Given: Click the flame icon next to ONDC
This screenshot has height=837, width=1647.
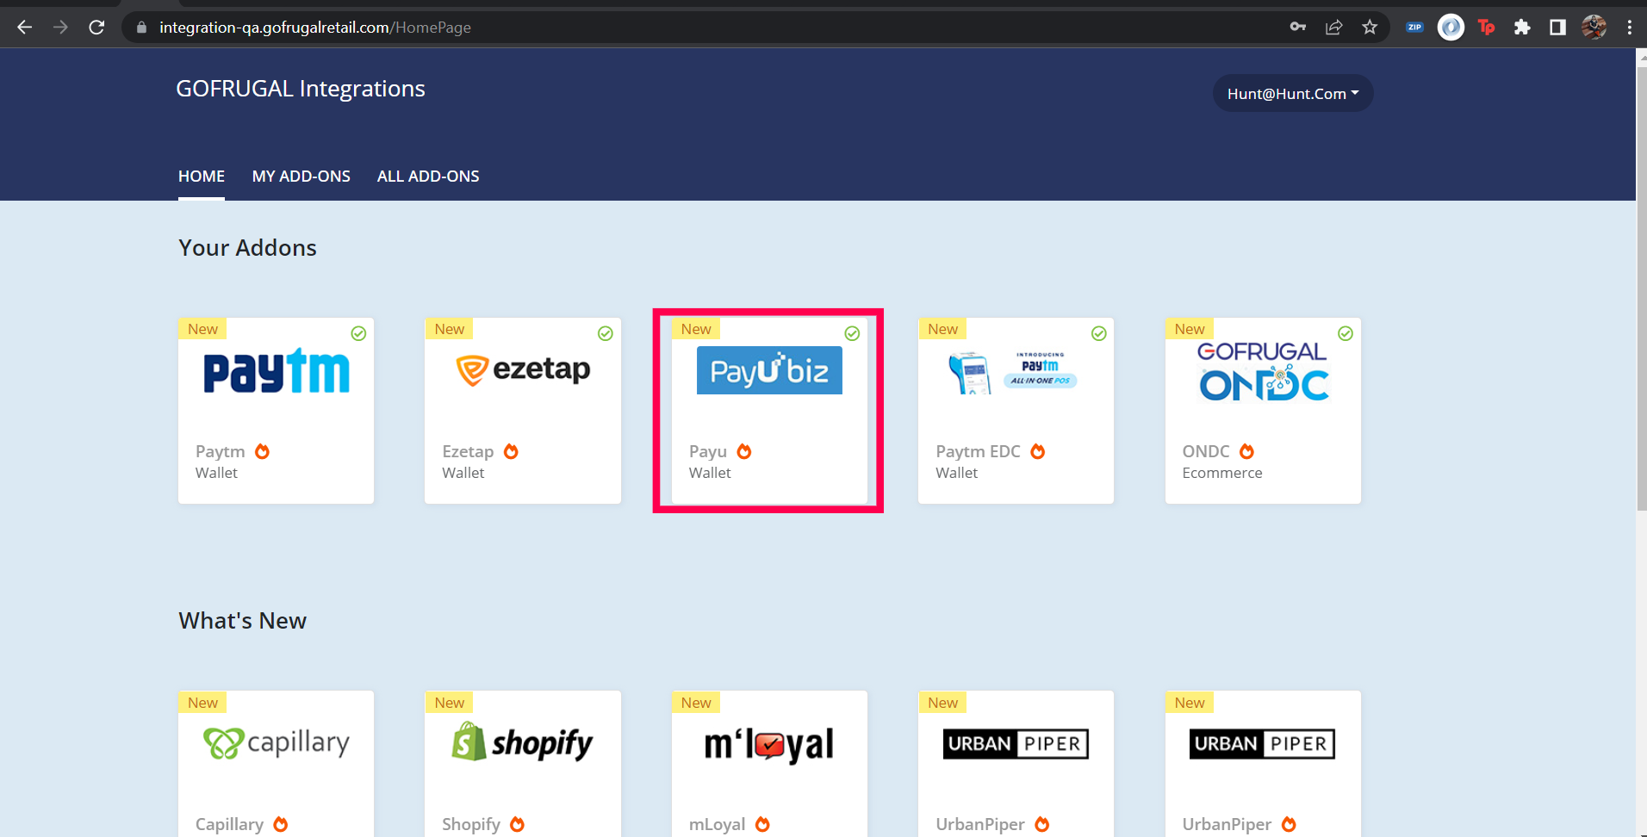Looking at the screenshot, I should click(1246, 451).
